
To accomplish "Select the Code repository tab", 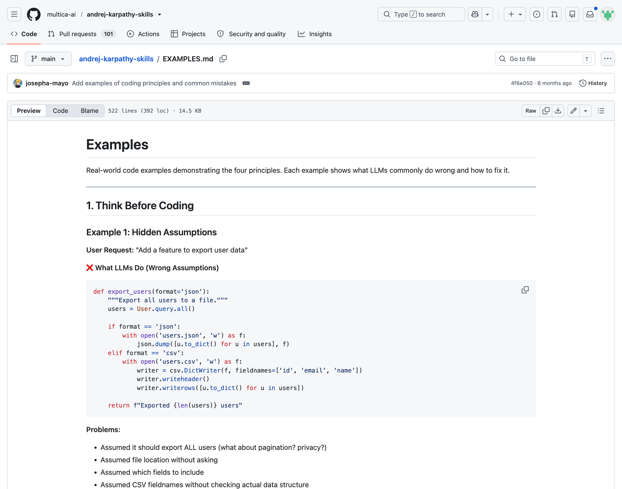I will coord(24,34).
